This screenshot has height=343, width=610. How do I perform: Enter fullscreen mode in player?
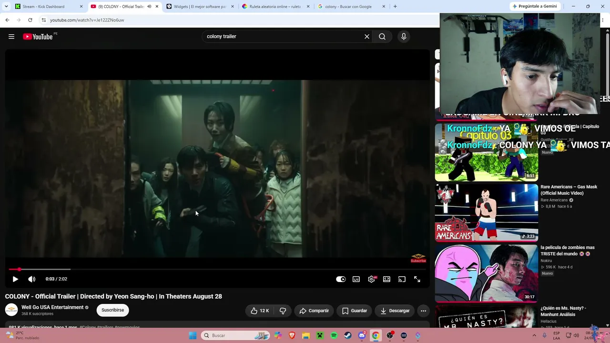click(x=417, y=279)
